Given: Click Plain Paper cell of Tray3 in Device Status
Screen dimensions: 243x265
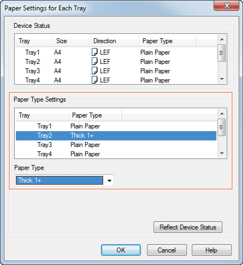Looking at the screenshot, I should click(x=155, y=71).
